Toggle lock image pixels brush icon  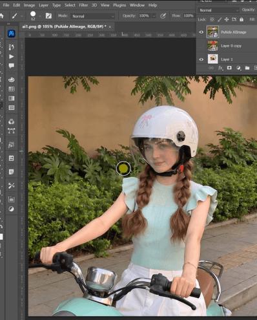click(x=220, y=19)
